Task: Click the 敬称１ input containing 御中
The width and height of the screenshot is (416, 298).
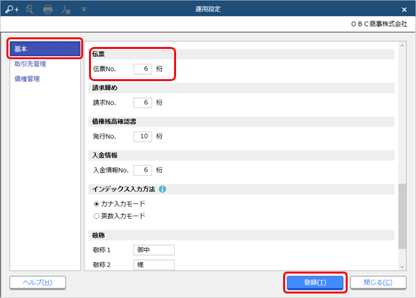Action: pyautogui.click(x=154, y=250)
